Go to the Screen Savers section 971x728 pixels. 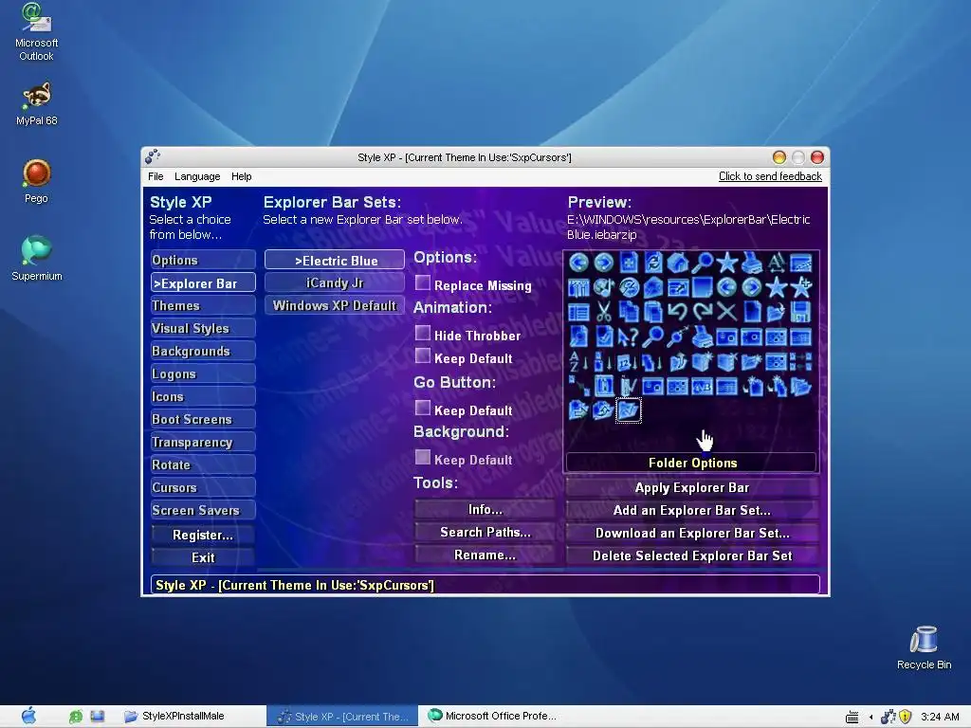tap(203, 510)
